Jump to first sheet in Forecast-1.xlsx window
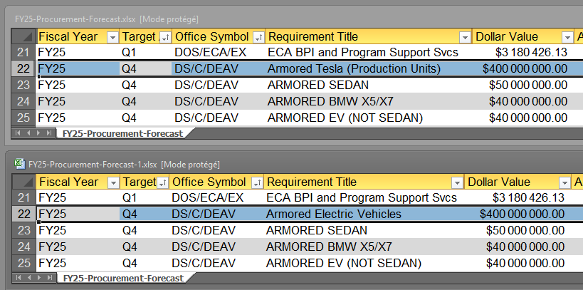The width and height of the screenshot is (583, 290). (x=17, y=278)
